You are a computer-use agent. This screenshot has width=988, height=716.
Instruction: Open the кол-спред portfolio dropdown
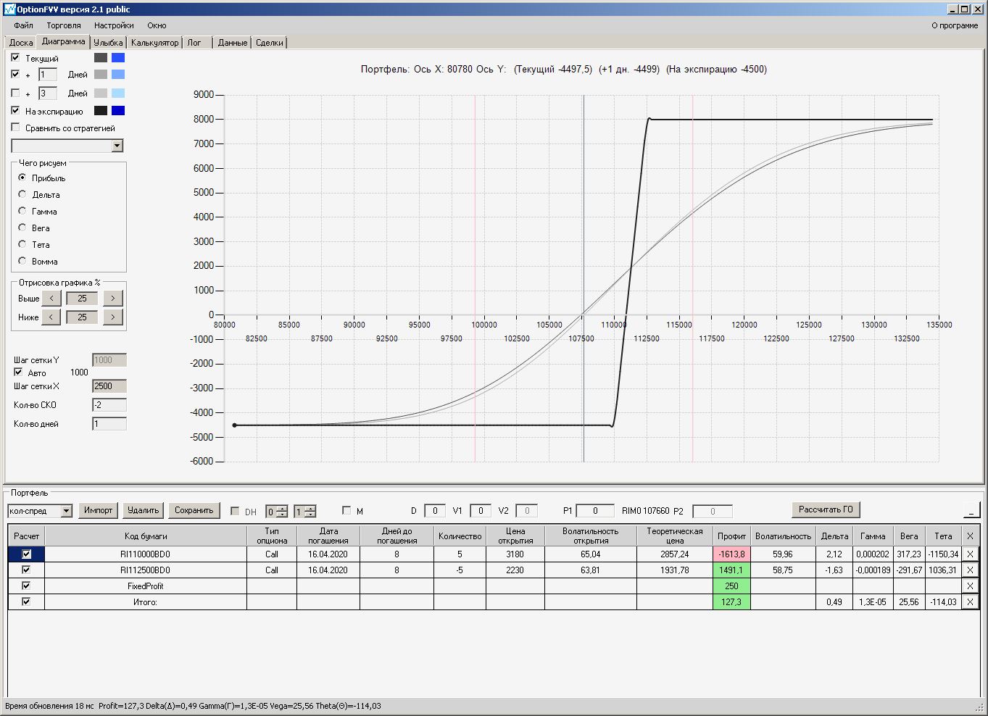point(67,511)
